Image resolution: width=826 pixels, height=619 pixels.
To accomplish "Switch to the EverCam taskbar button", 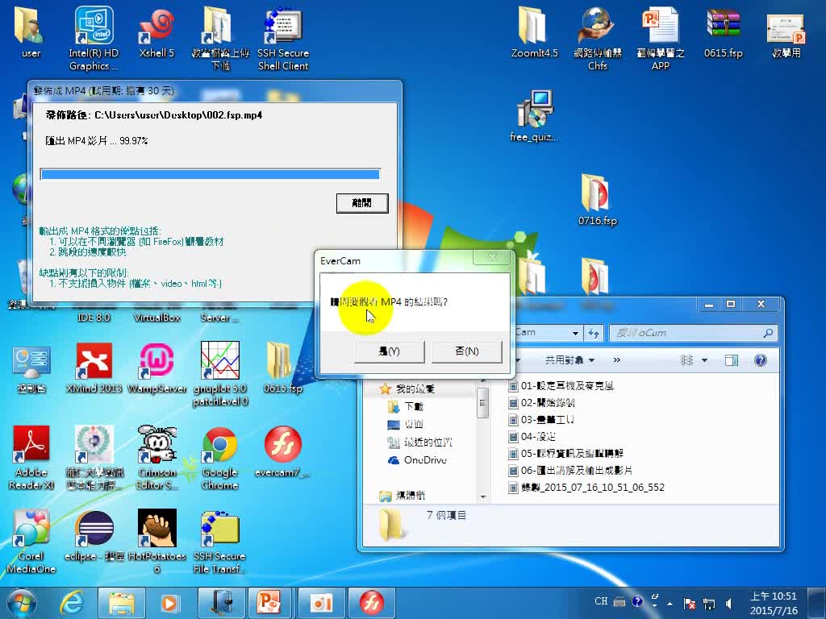I will [x=371, y=603].
